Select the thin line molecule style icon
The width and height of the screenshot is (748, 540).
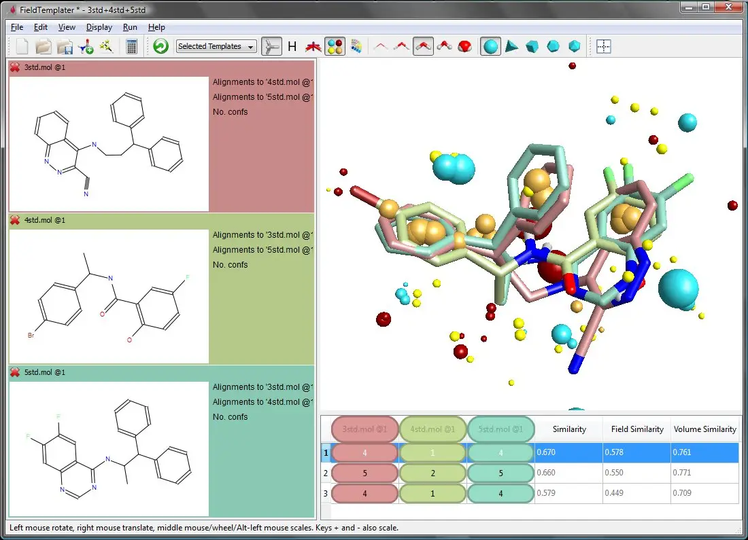[381, 46]
